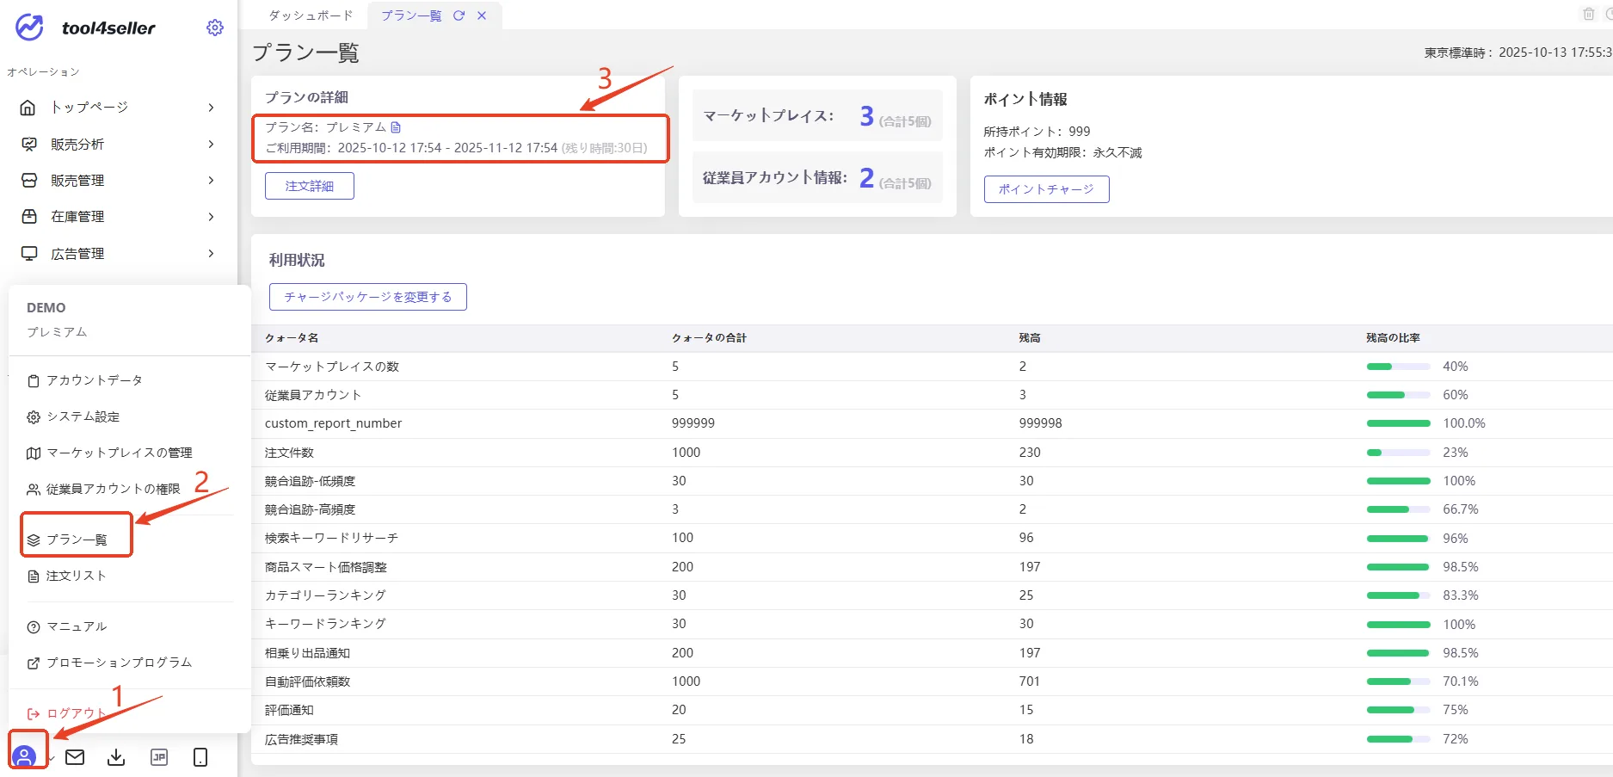Click the 広告管理 monitor icon
Viewport: 1613px width, 777px height.
[x=28, y=253]
